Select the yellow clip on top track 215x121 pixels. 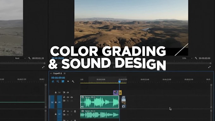(120, 93)
